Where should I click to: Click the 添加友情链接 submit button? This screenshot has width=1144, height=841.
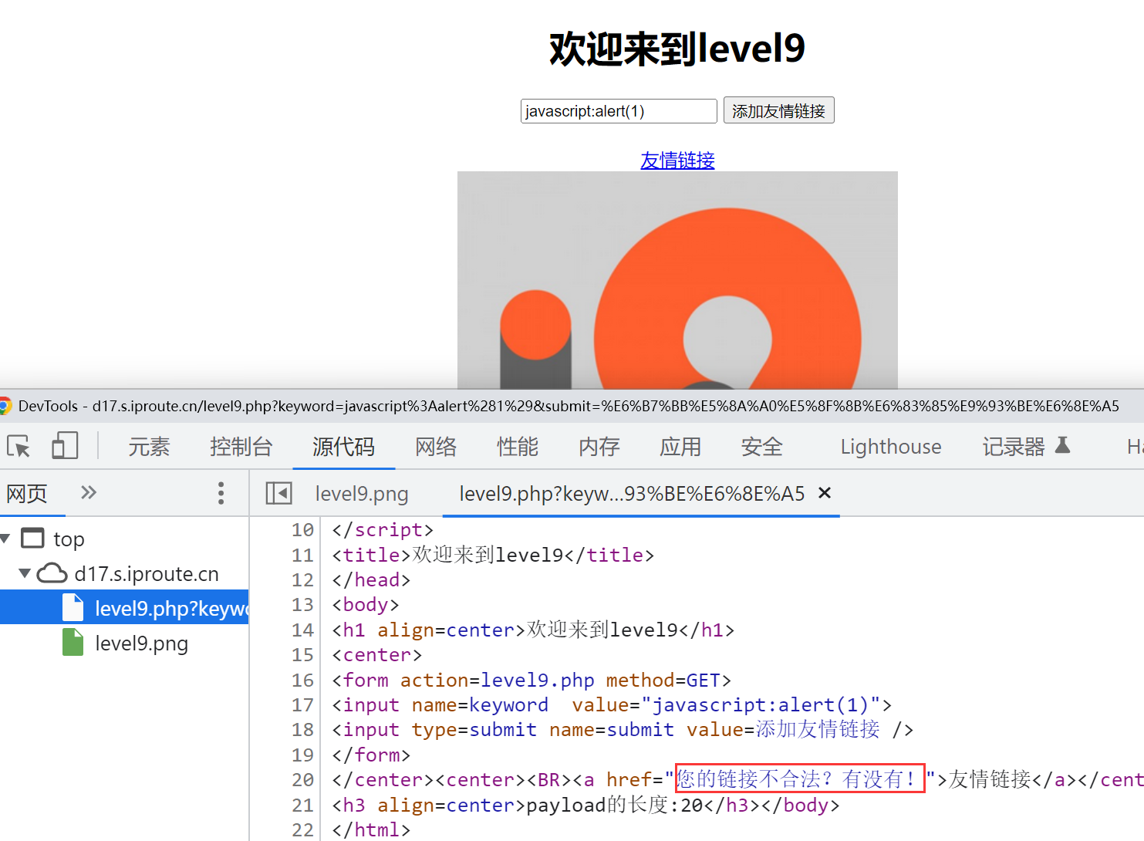tap(778, 111)
